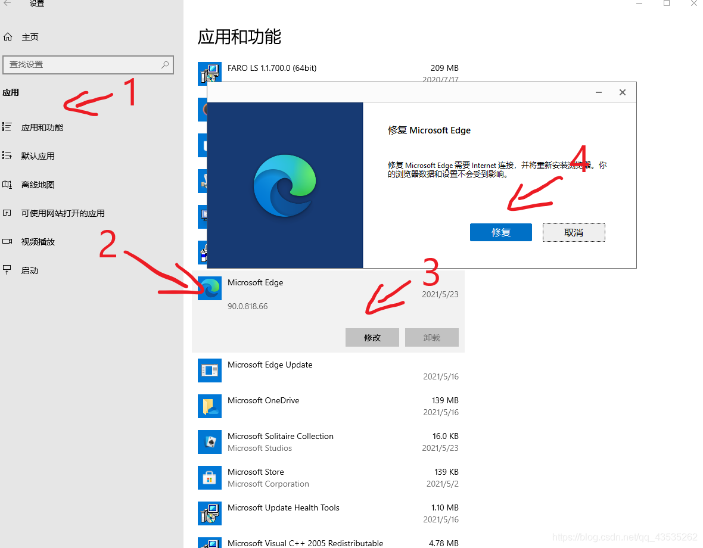Click the Microsoft Store app icon
The image size is (703, 548).
click(209, 478)
